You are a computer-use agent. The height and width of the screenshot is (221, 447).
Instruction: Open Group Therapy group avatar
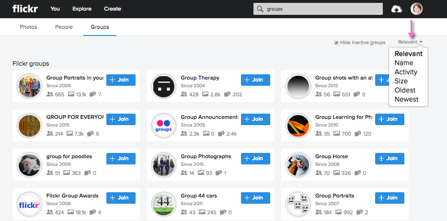point(164,86)
